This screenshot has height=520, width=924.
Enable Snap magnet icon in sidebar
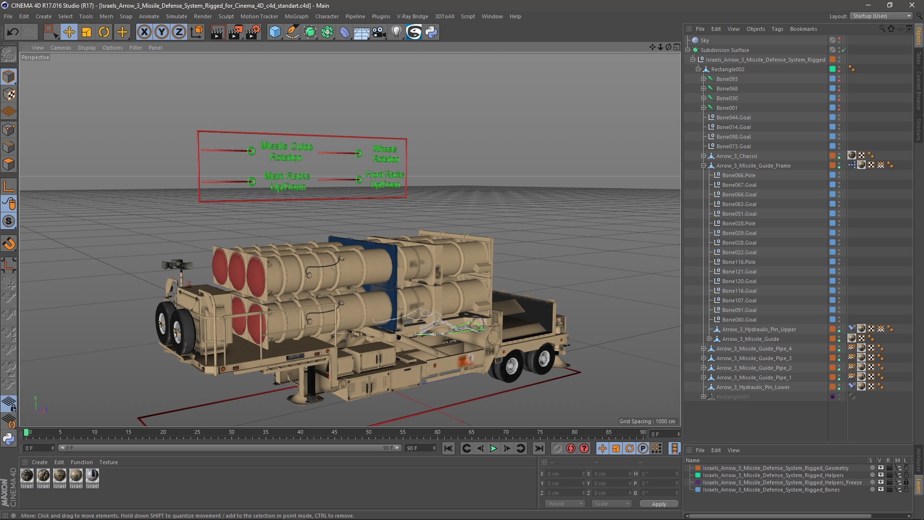pyautogui.click(x=9, y=244)
